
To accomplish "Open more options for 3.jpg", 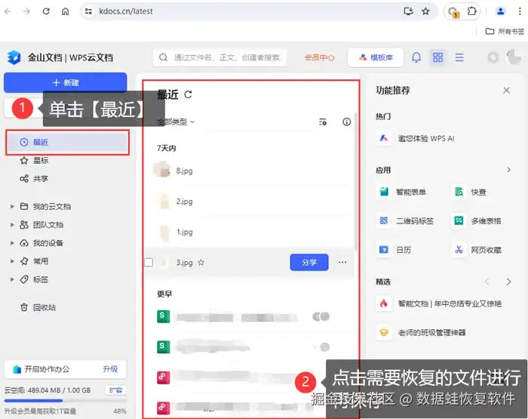I will point(342,262).
